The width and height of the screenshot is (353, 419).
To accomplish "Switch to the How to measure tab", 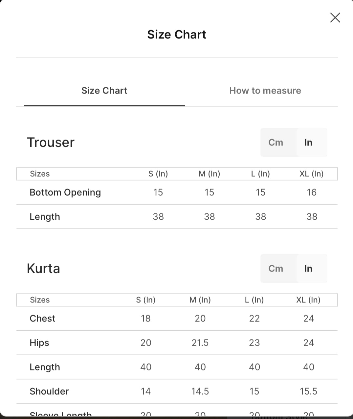I will (x=265, y=91).
